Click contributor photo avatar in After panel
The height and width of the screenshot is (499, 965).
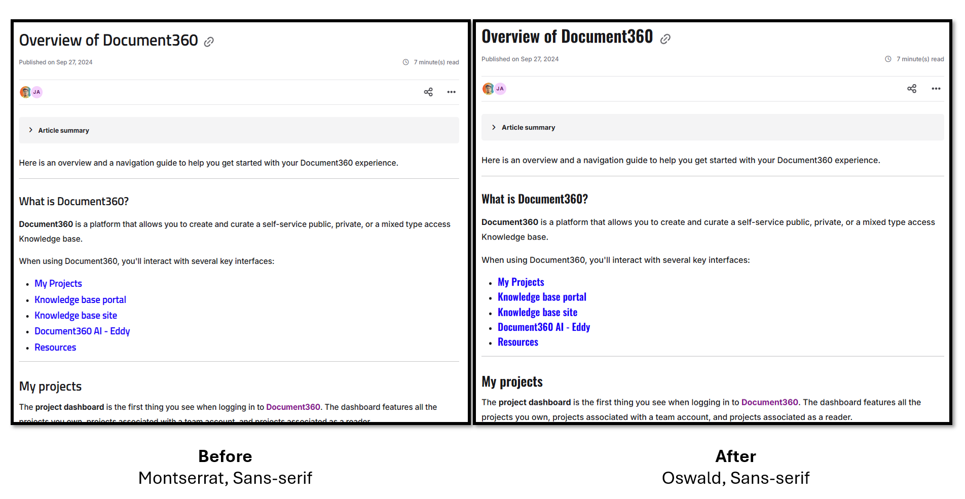point(488,89)
